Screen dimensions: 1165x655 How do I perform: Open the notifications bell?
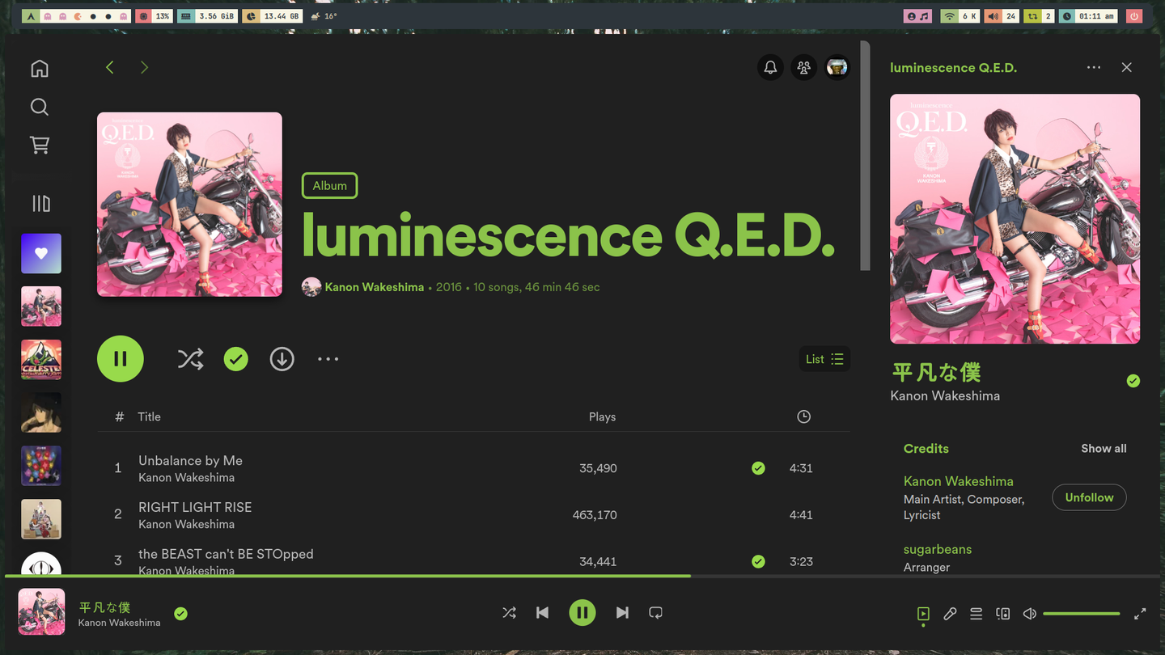tap(770, 68)
